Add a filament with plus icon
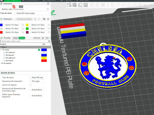The image size is (154, 115). click(35, 19)
